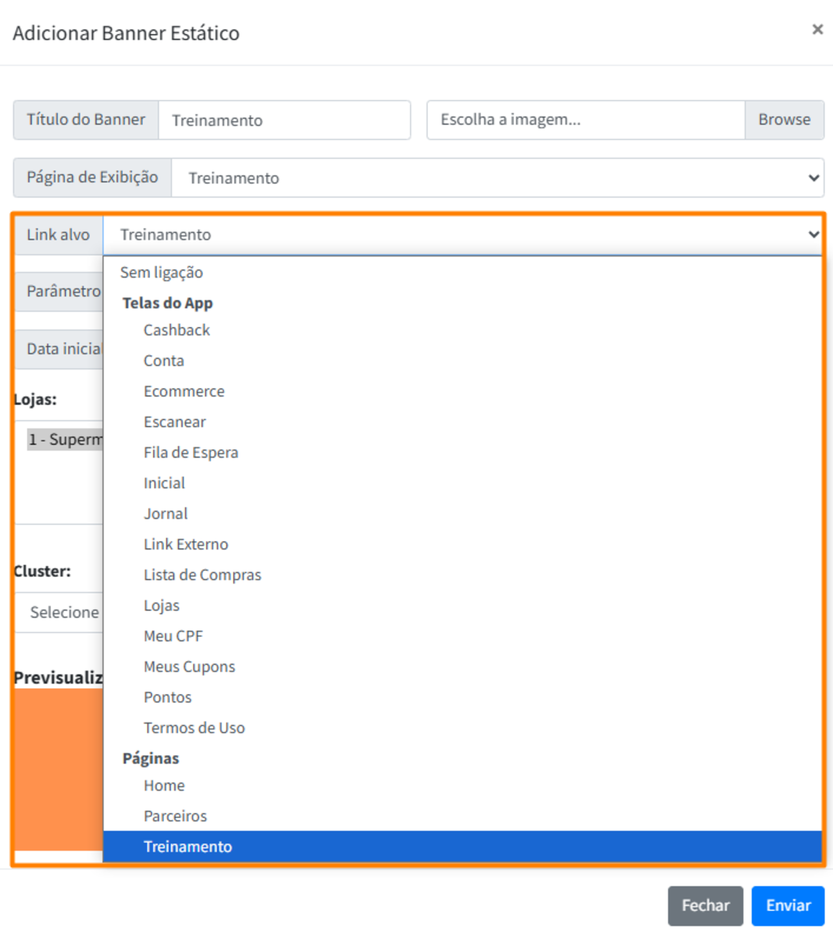Image resolution: width=833 pixels, height=932 pixels.
Task: Select the Ecommerce option
Action: pyautogui.click(x=184, y=392)
